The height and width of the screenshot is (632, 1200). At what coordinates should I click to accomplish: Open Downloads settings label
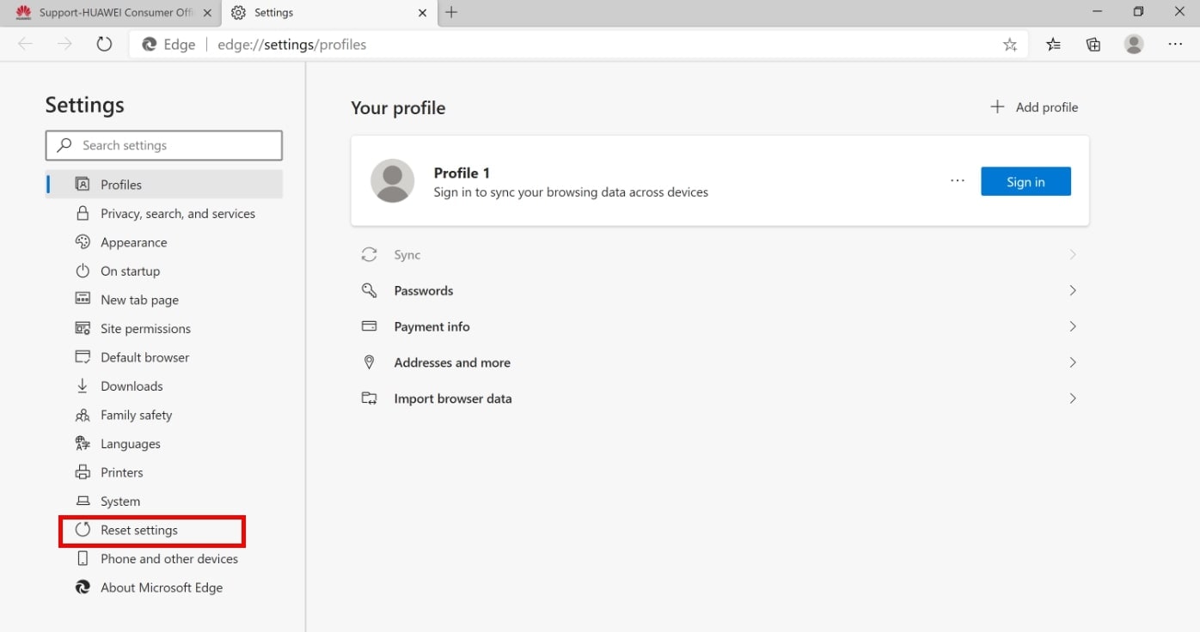132,386
